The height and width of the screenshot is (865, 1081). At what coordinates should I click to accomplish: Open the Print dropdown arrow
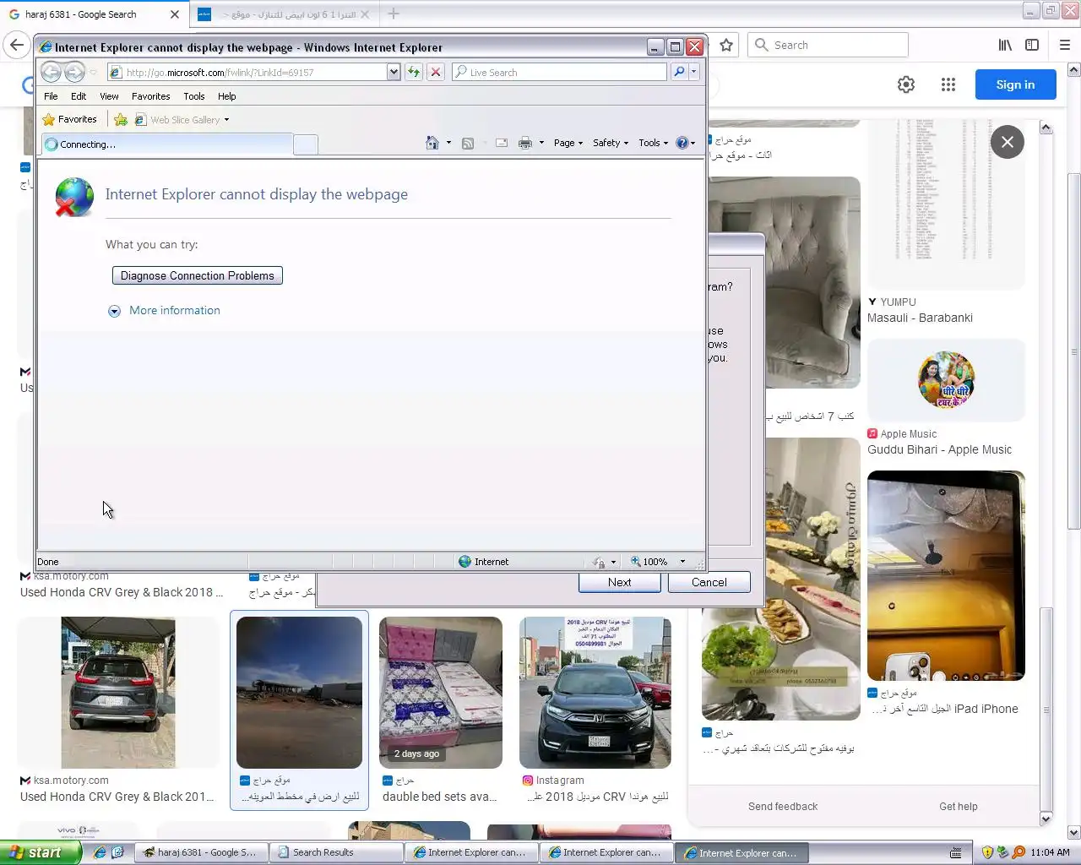pos(541,143)
